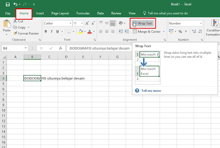Expand the Paste options arrow
This screenshot has width=220, height=148.
(x=7, y=34)
